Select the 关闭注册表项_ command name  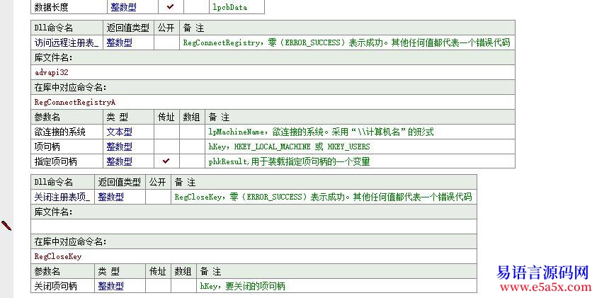pyautogui.click(x=62, y=197)
